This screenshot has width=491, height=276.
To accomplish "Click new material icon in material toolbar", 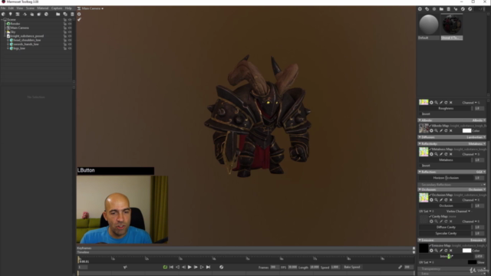I will point(420,9).
